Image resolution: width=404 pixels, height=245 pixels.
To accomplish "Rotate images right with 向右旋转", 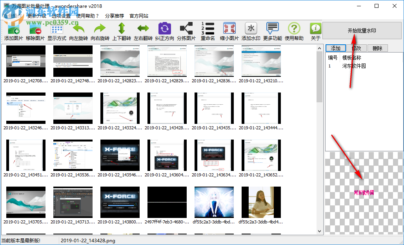I will click(100, 29).
